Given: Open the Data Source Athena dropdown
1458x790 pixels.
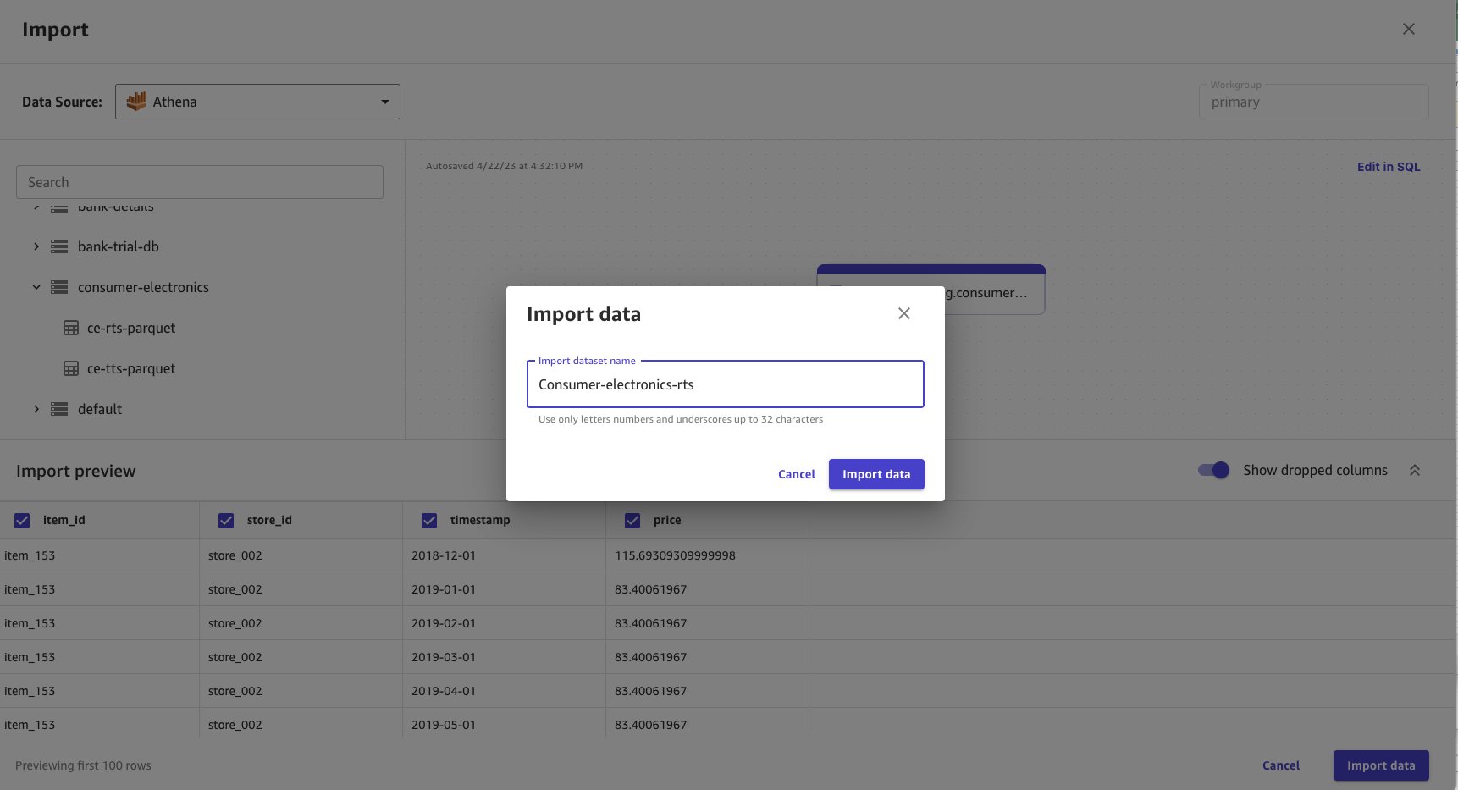Looking at the screenshot, I should [x=257, y=102].
